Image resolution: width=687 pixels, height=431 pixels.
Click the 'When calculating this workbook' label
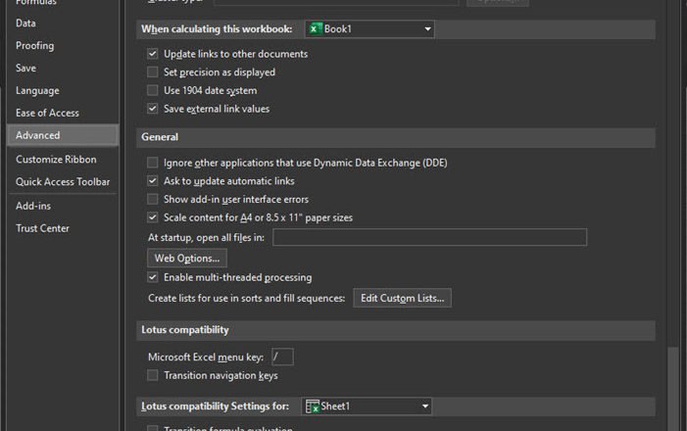pyautogui.click(x=217, y=29)
